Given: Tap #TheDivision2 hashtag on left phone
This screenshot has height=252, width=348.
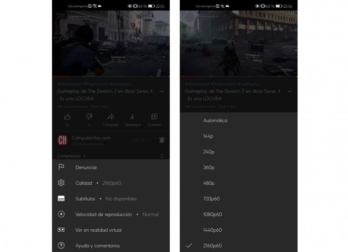Looking at the screenshot, I should click(96, 84).
